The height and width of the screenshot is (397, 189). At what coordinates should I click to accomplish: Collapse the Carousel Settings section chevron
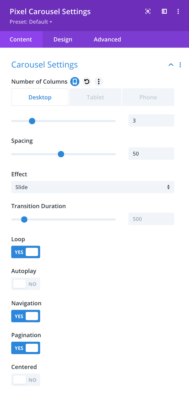coord(171,65)
